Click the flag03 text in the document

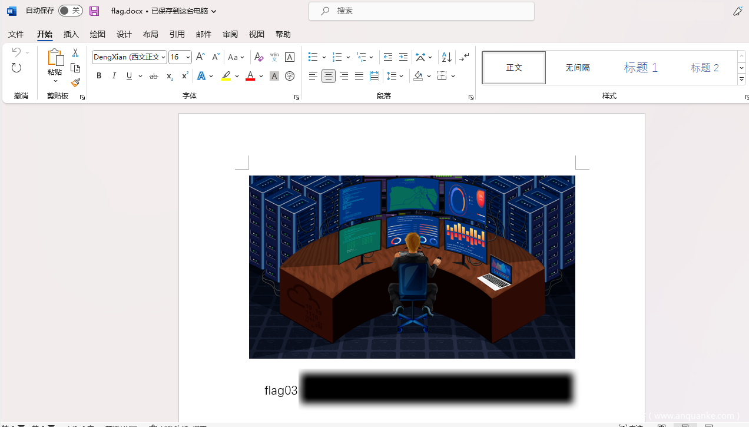click(x=281, y=390)
